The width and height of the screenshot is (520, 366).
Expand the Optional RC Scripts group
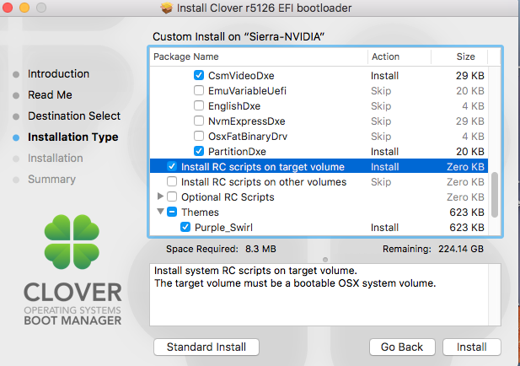160,196
